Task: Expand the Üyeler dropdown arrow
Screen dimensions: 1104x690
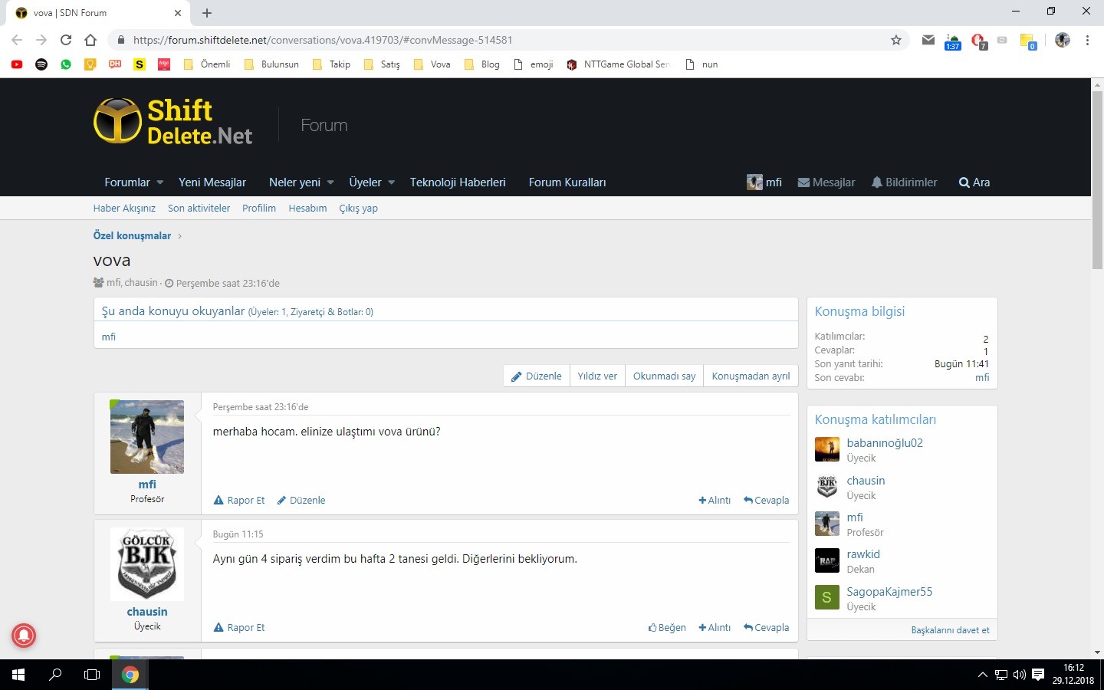Action: pos(391,182)
